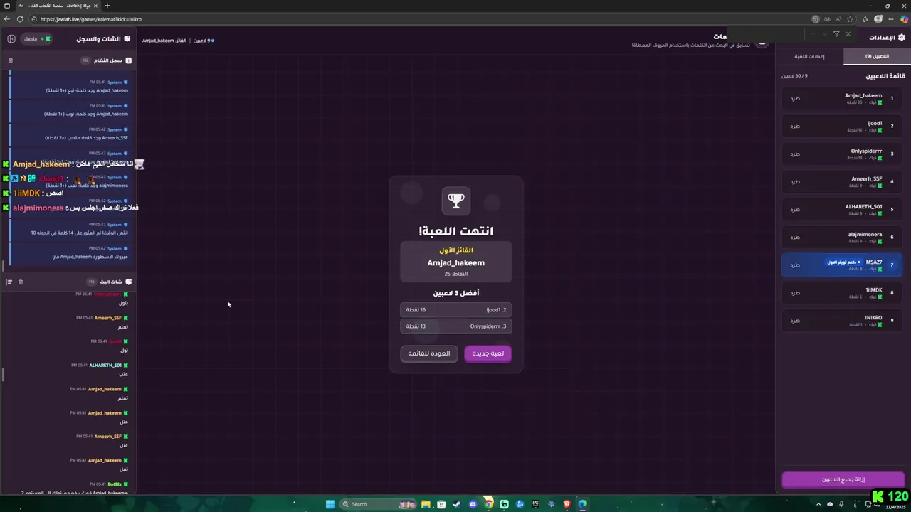Screen dimensions: 911x512
Task: Kick player ALHARETH_501 from the list
Action: pyautogui.click(x=795, y=209)
